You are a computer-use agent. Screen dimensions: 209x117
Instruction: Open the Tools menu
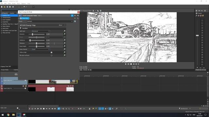pos(18,4)
